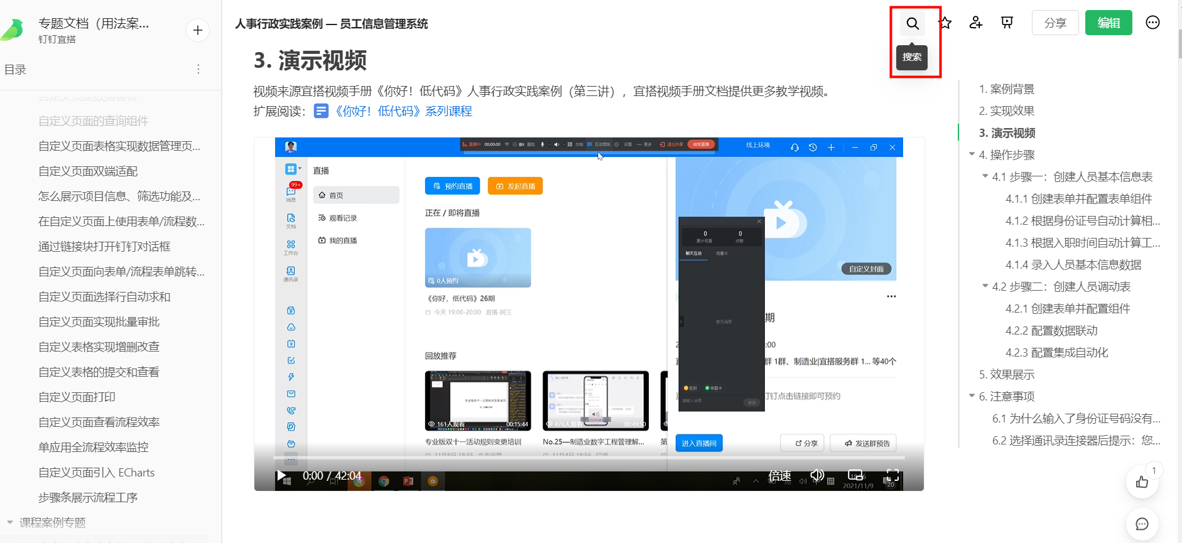Screen dimensions: 1182x543
Task: Enter fullscreen on the video player
Action: [x=892, y=475]
